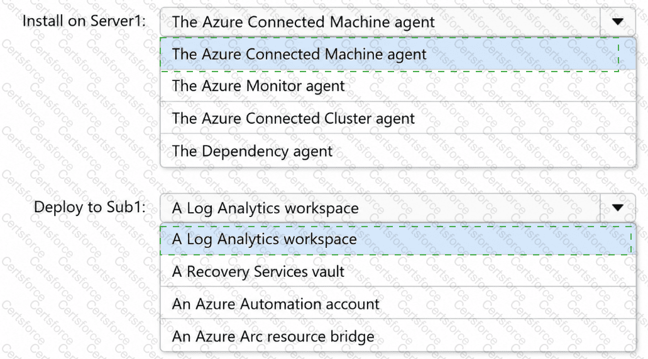The width and height of the screenshot is (648, 359).
Task: Choose An Azure Arc resource bridge
Action: click(x=398, y=336)
